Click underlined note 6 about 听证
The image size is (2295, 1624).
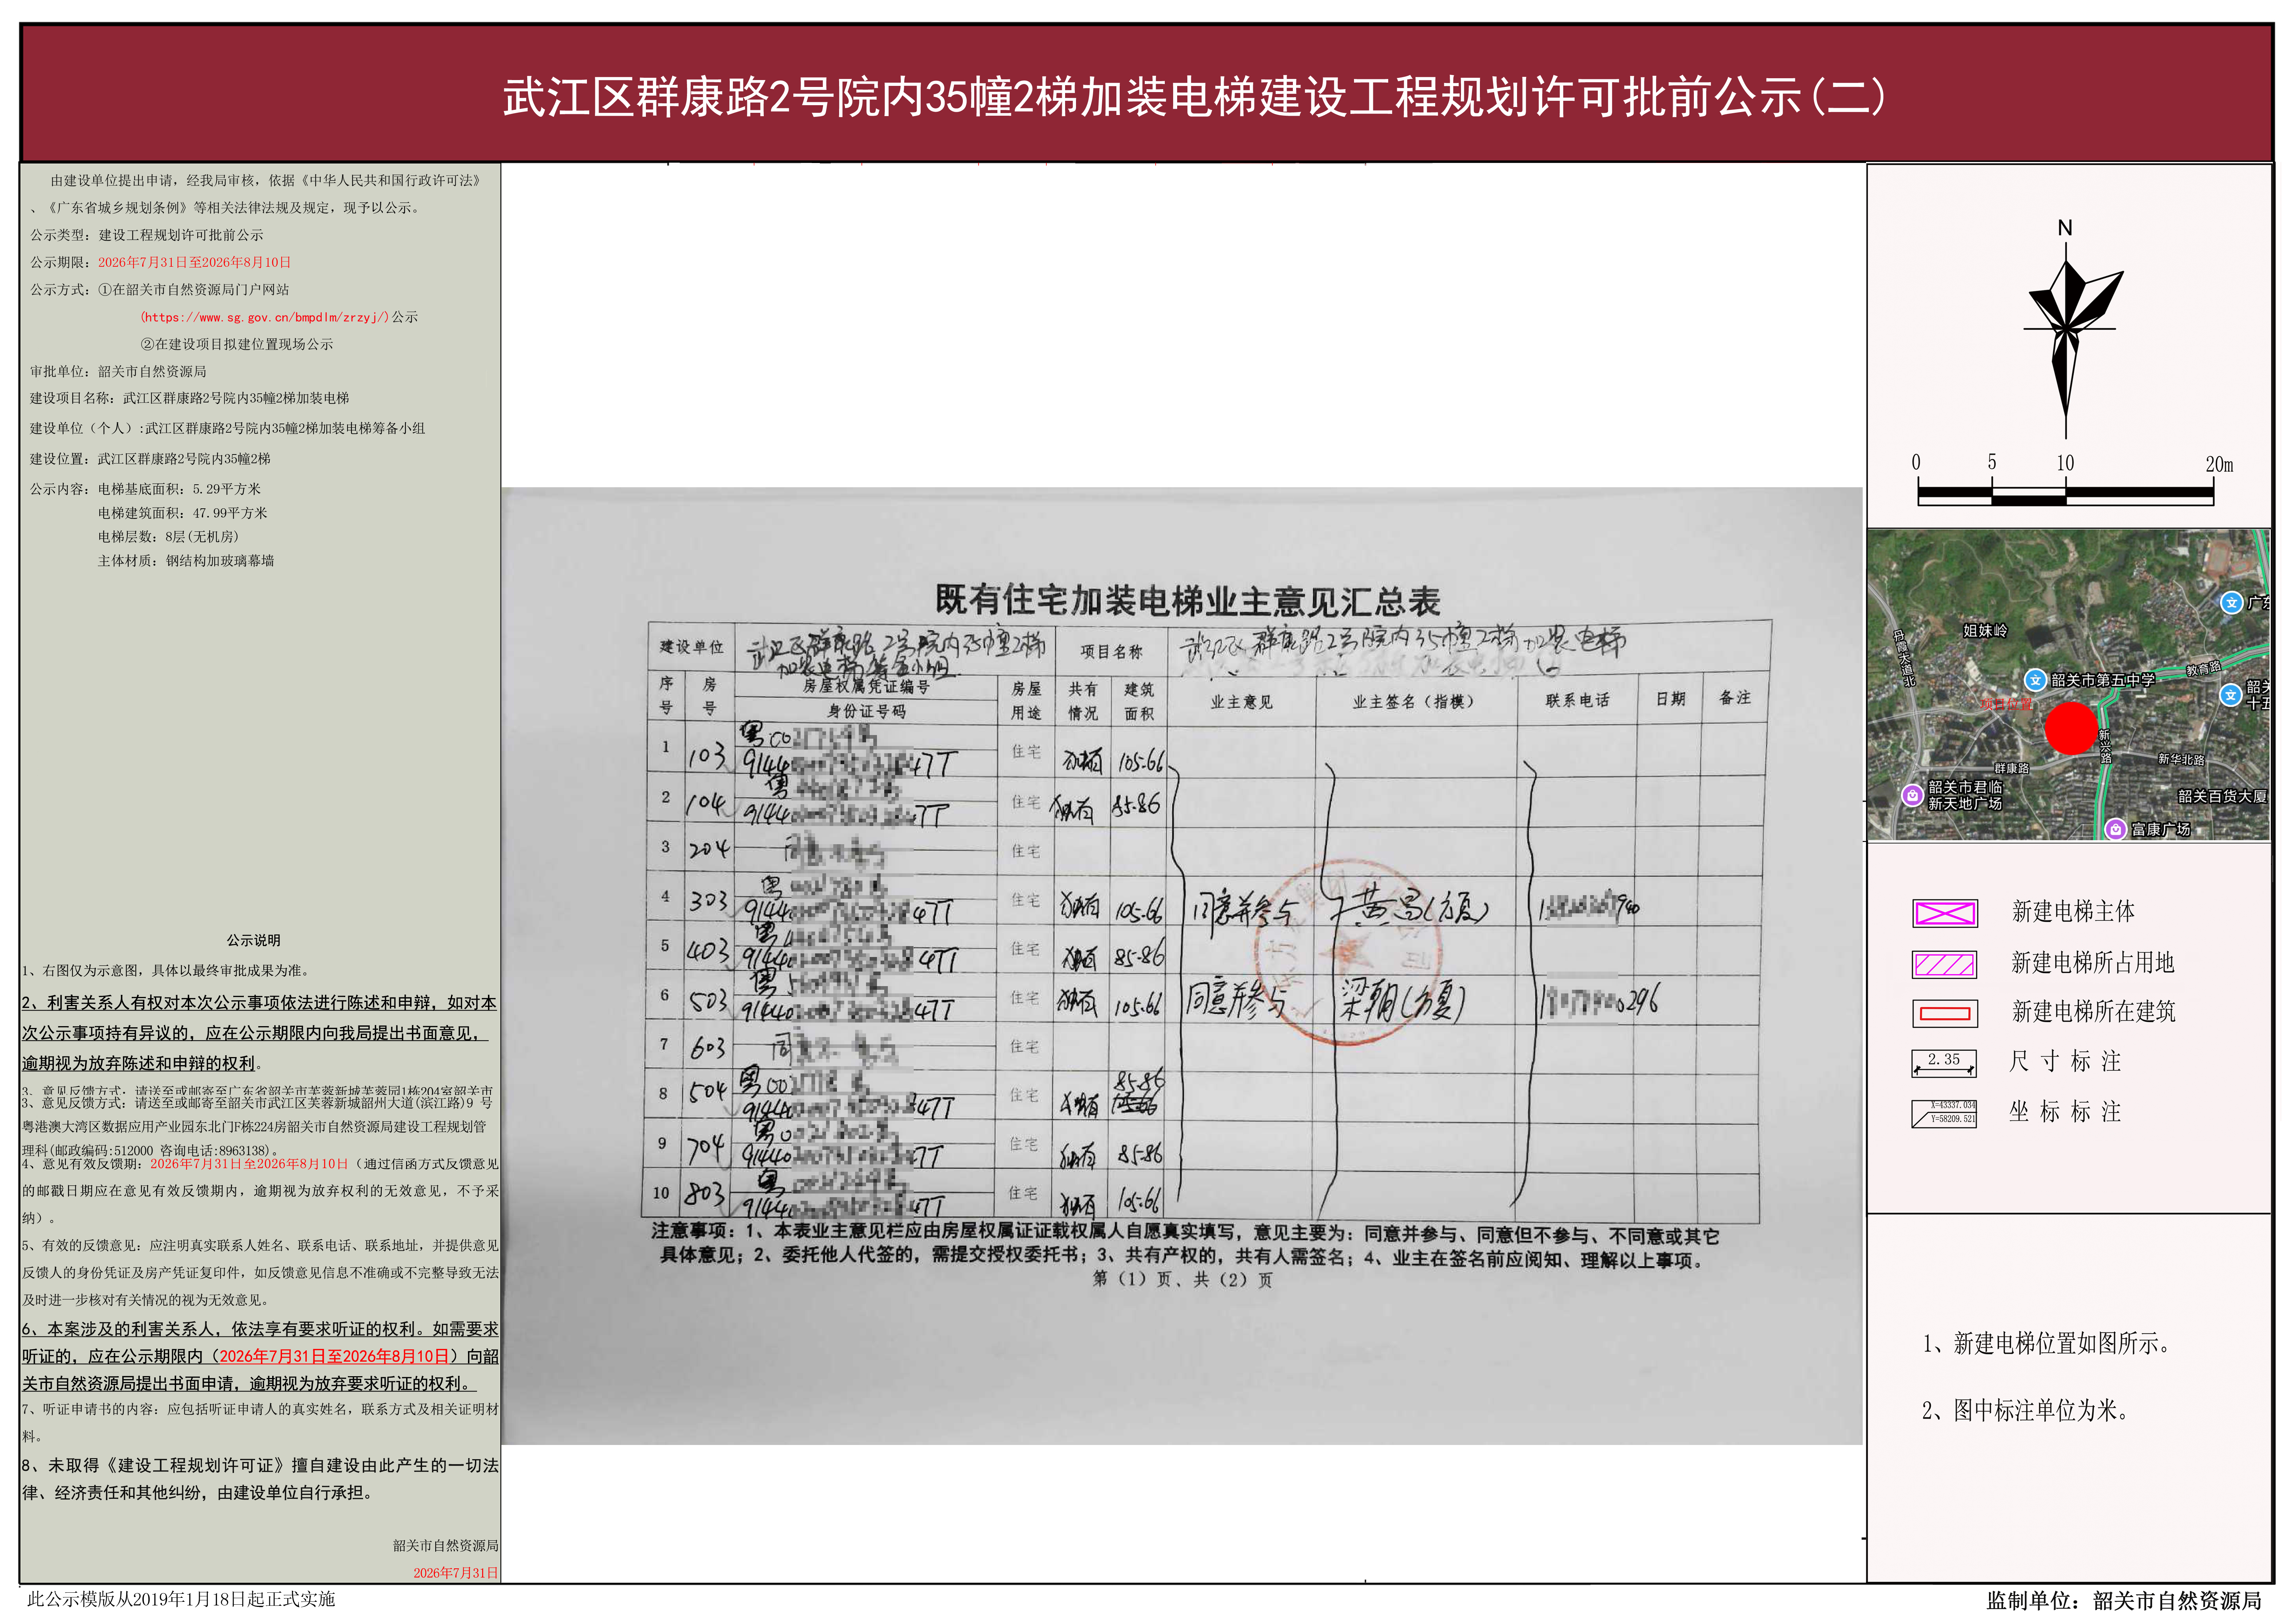260,1356
